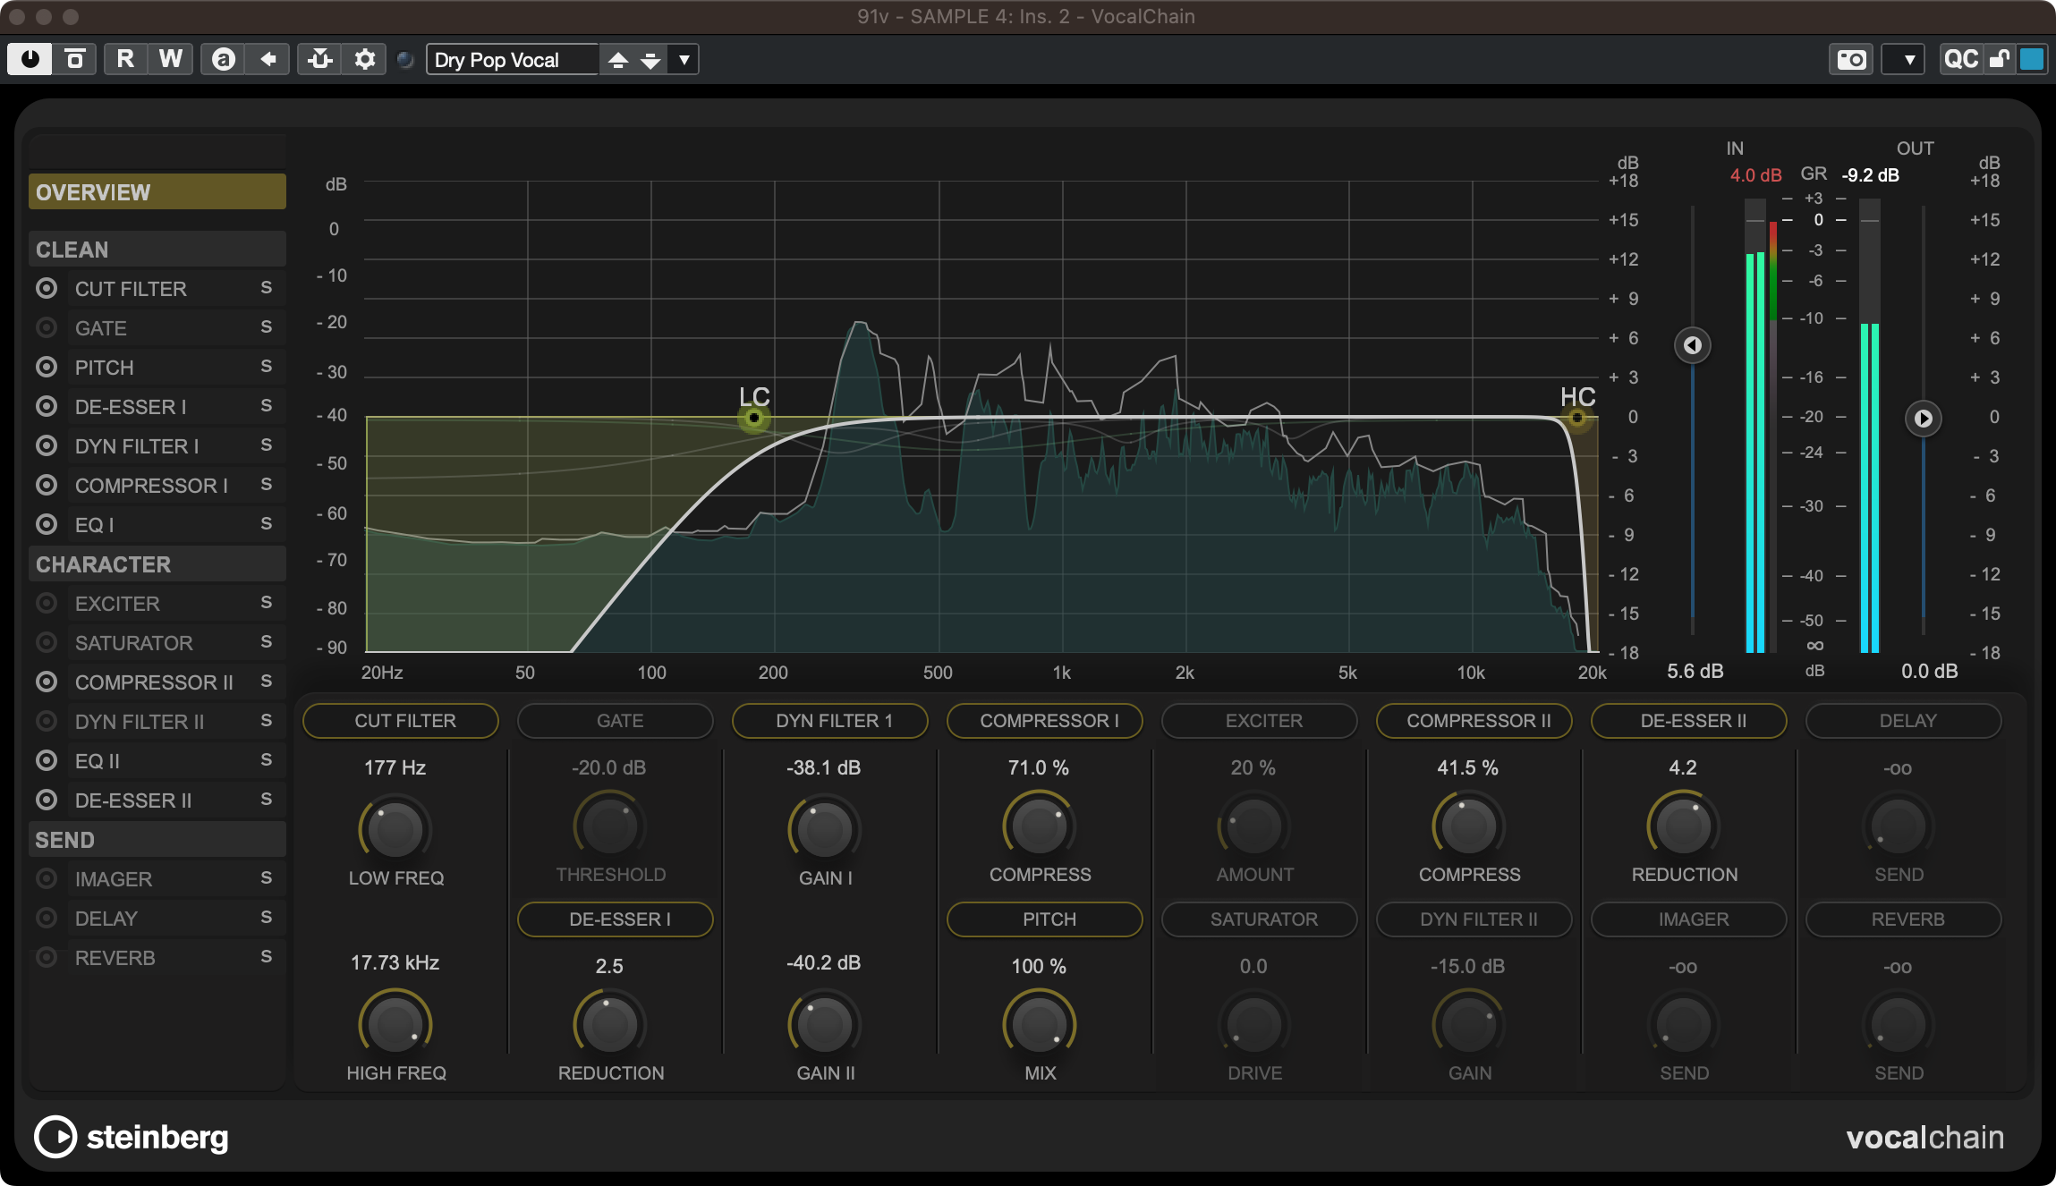Click the DE-ESSER I overview button
This screenshot has width=2056, height=1186.
click(x=616, y=919)
